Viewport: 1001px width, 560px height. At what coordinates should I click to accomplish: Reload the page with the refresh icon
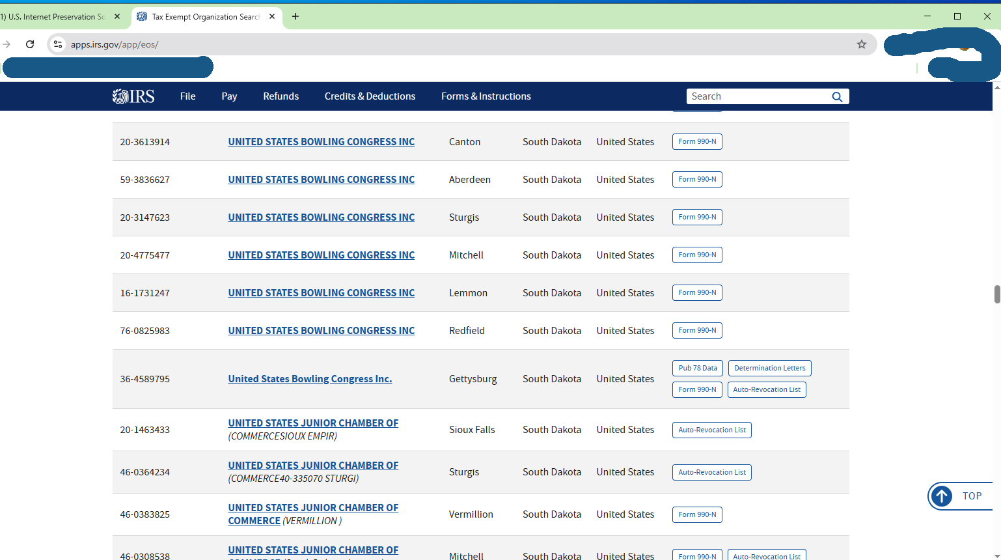(x=30, y=44)
